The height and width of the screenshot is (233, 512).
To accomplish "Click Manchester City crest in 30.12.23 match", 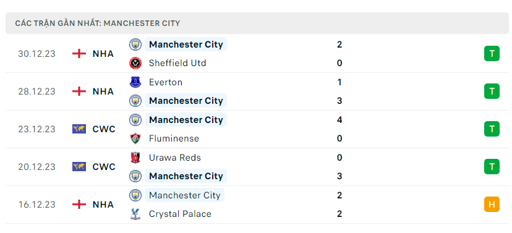I will (x=135, y=44).
